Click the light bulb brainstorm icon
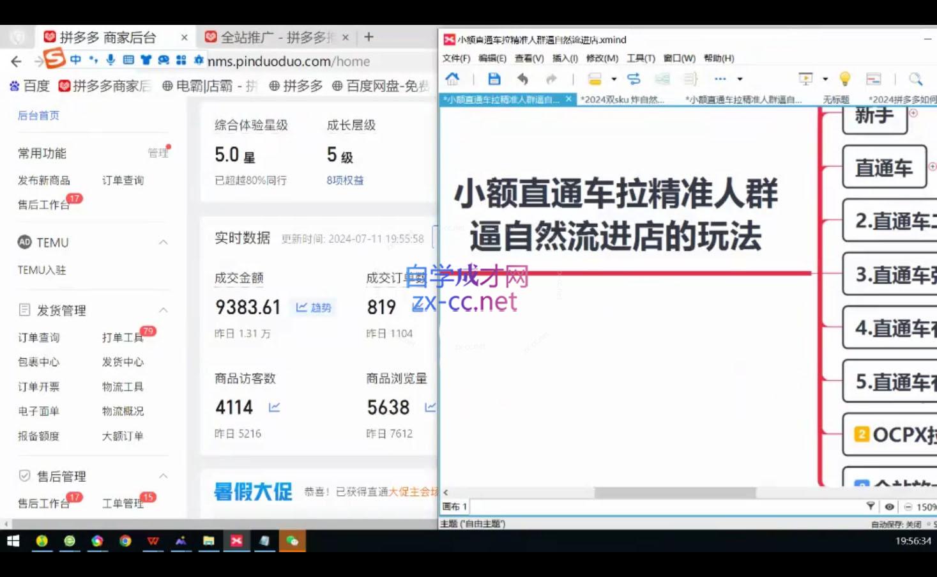 click(845, 79)
